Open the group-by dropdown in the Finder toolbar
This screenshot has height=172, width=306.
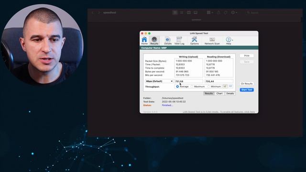point(210,12)
